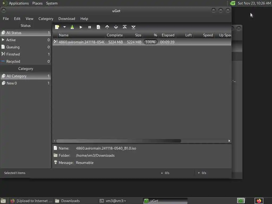Viewport: 272px width, 204px height.
Task: Click the scrollbar right arrow
Action: coord(229,141)
